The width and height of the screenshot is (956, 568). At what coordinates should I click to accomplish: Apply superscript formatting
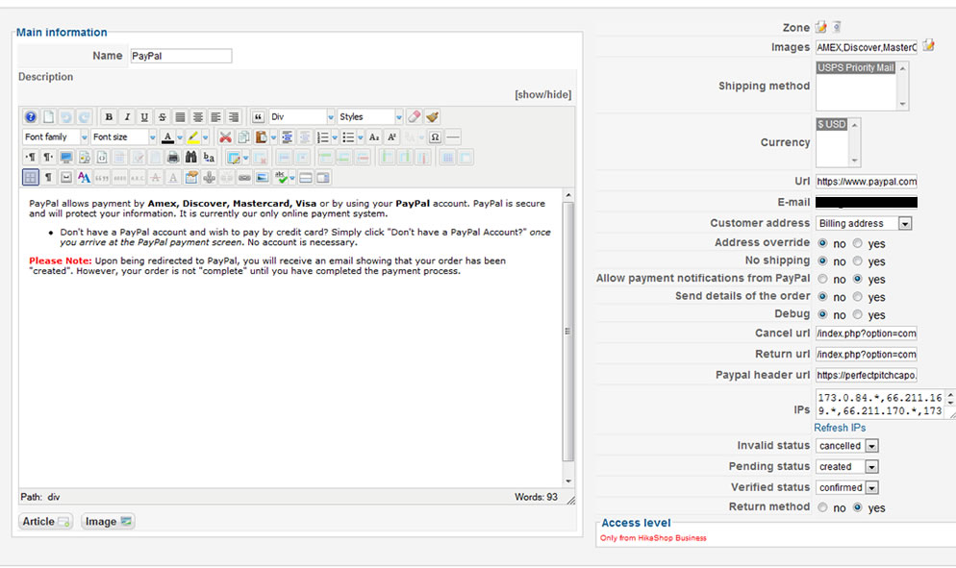(392, 137)
